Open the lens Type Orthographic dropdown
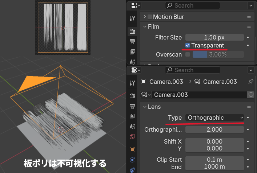The width and height of the screenshot is (257, 173). pos(215,118)
